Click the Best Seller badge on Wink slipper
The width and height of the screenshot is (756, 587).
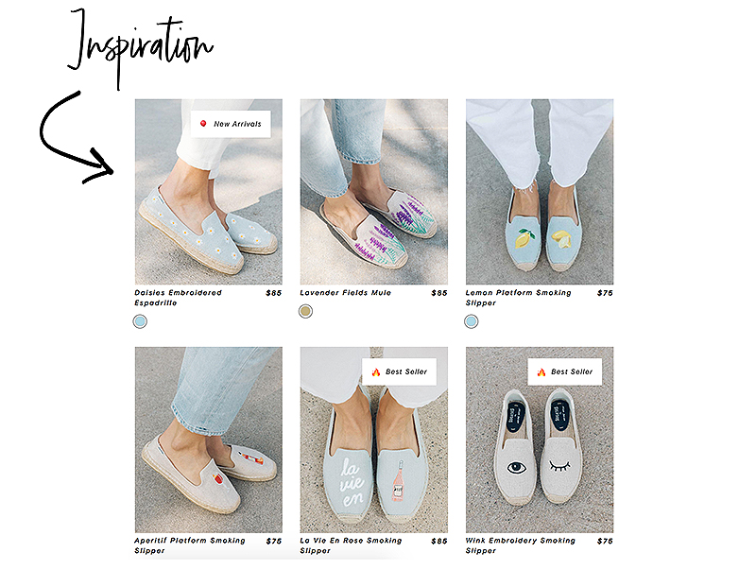click(x=564, y=371)
